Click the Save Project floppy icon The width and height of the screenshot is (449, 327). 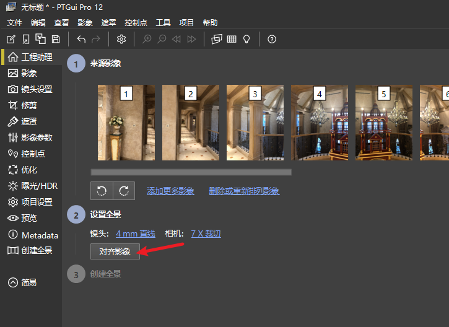tap(56, 39)
